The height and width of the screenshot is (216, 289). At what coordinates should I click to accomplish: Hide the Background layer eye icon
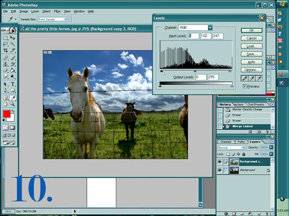click(220, 170)
